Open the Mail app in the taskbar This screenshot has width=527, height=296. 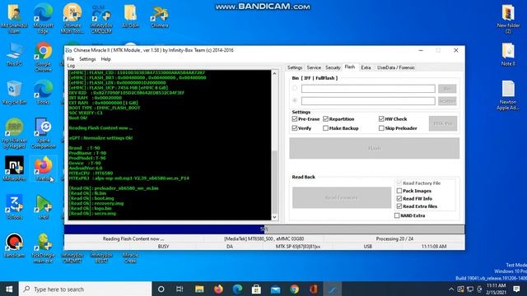point(275,289)
